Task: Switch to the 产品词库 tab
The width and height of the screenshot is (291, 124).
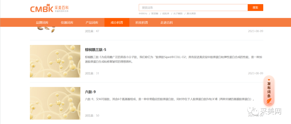Action: click(x=92, y=23)
